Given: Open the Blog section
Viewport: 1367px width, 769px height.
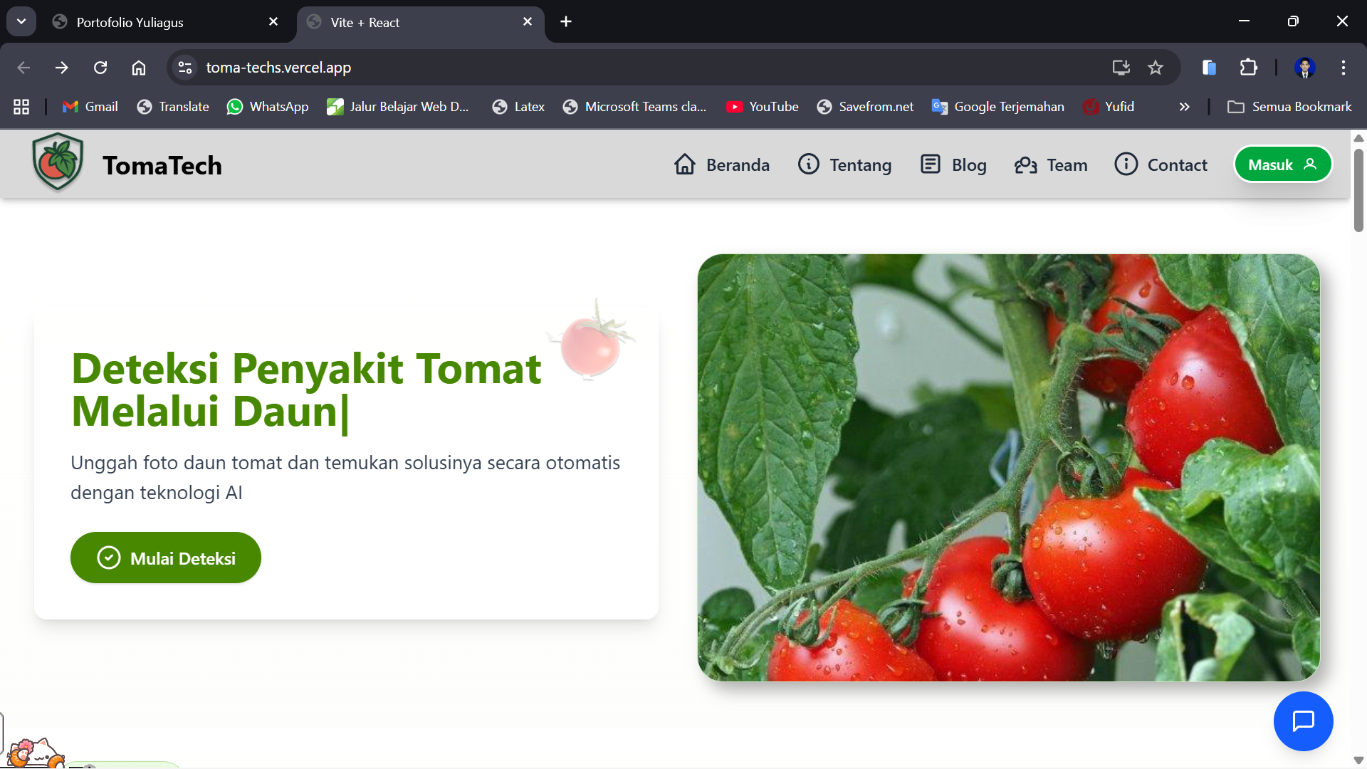Looking at the screenshot, I should [x=953, y=164].
